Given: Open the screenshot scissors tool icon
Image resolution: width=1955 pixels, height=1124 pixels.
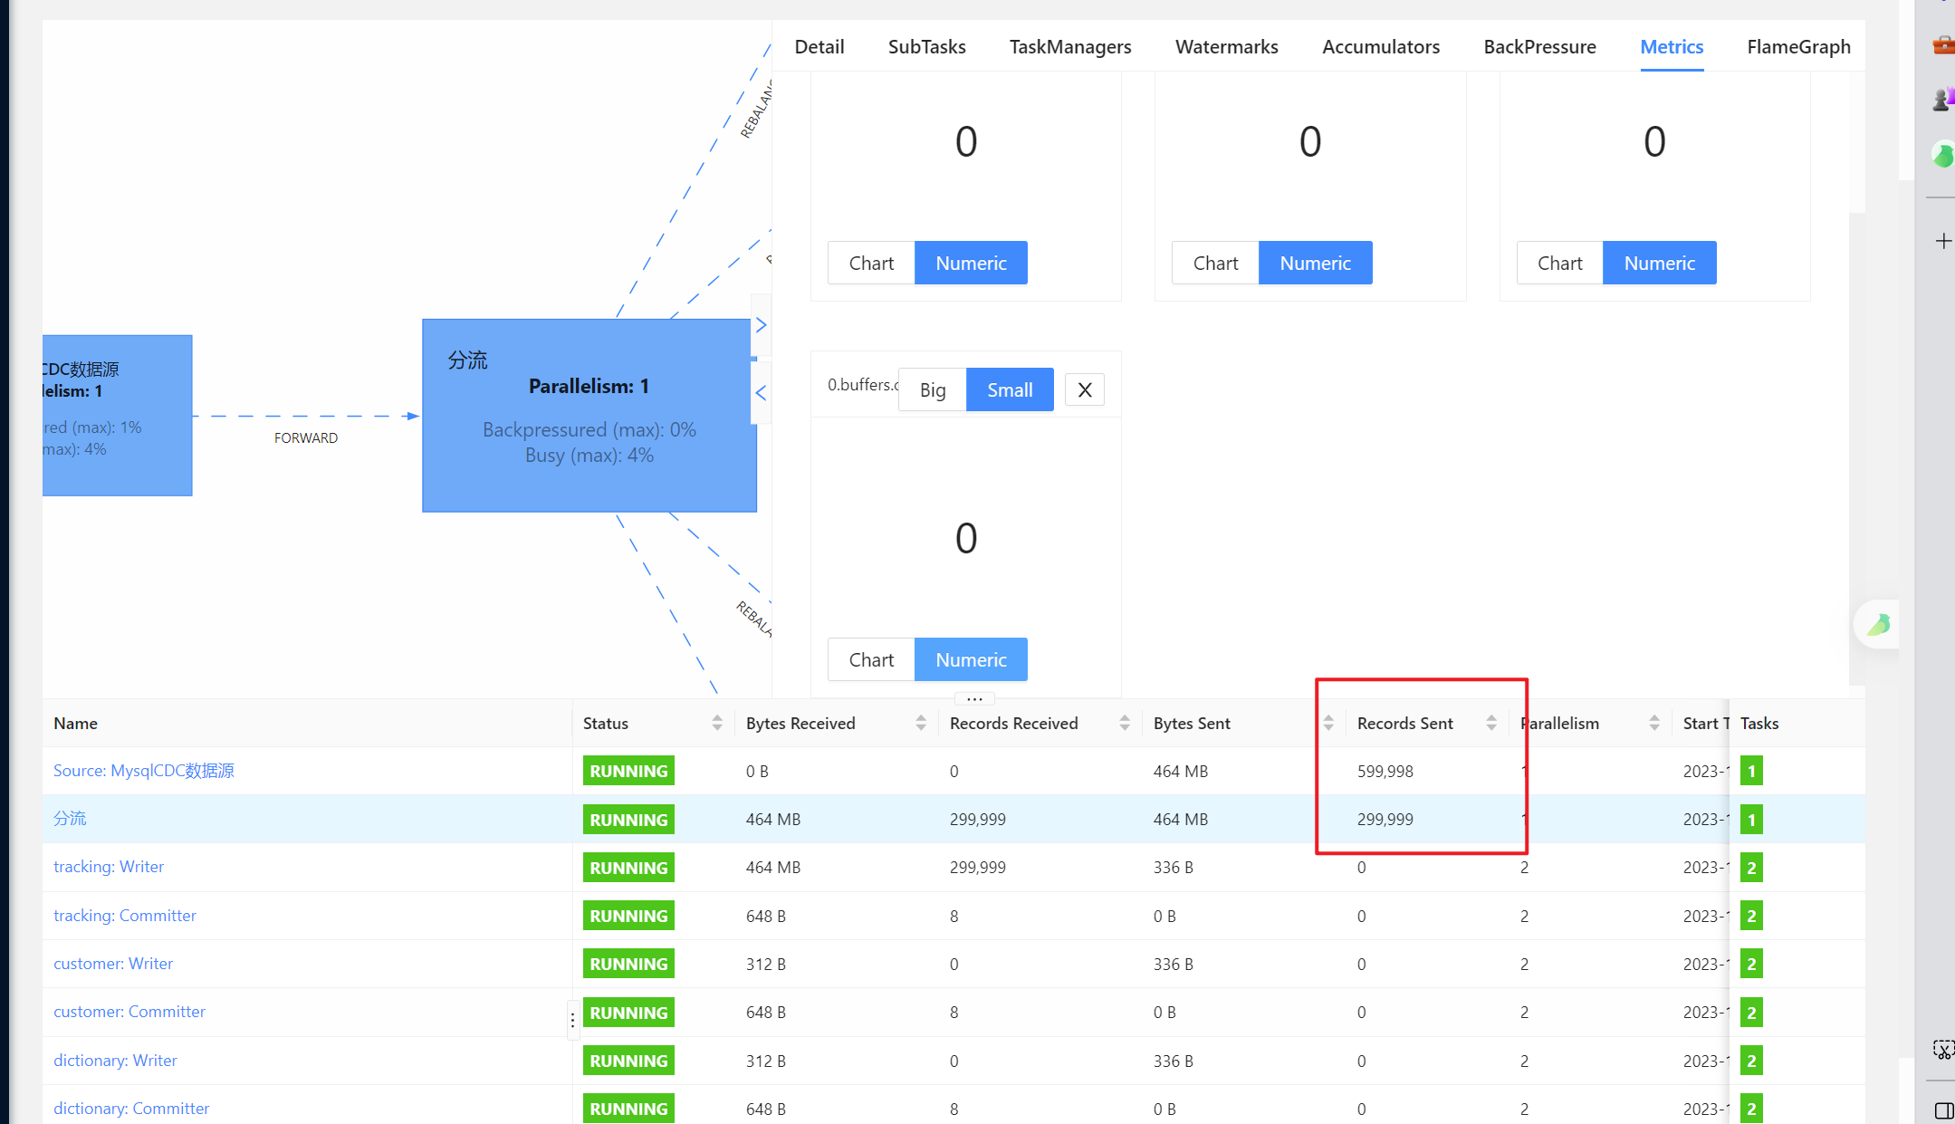Looking at the screenshot, I should pos(1943,1050).
